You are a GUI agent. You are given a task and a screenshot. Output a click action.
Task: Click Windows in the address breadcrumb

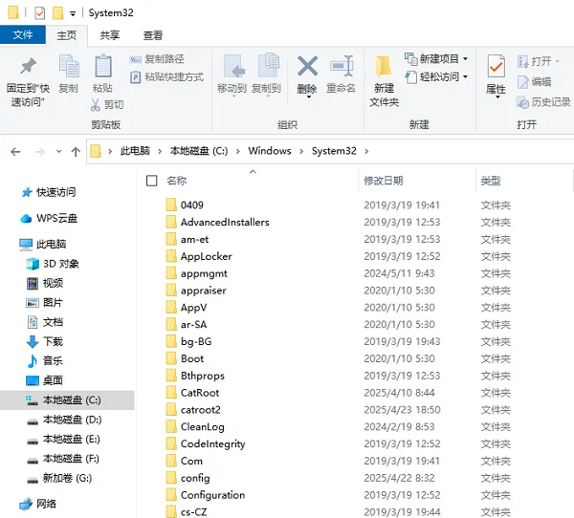(x=270, y=151)
